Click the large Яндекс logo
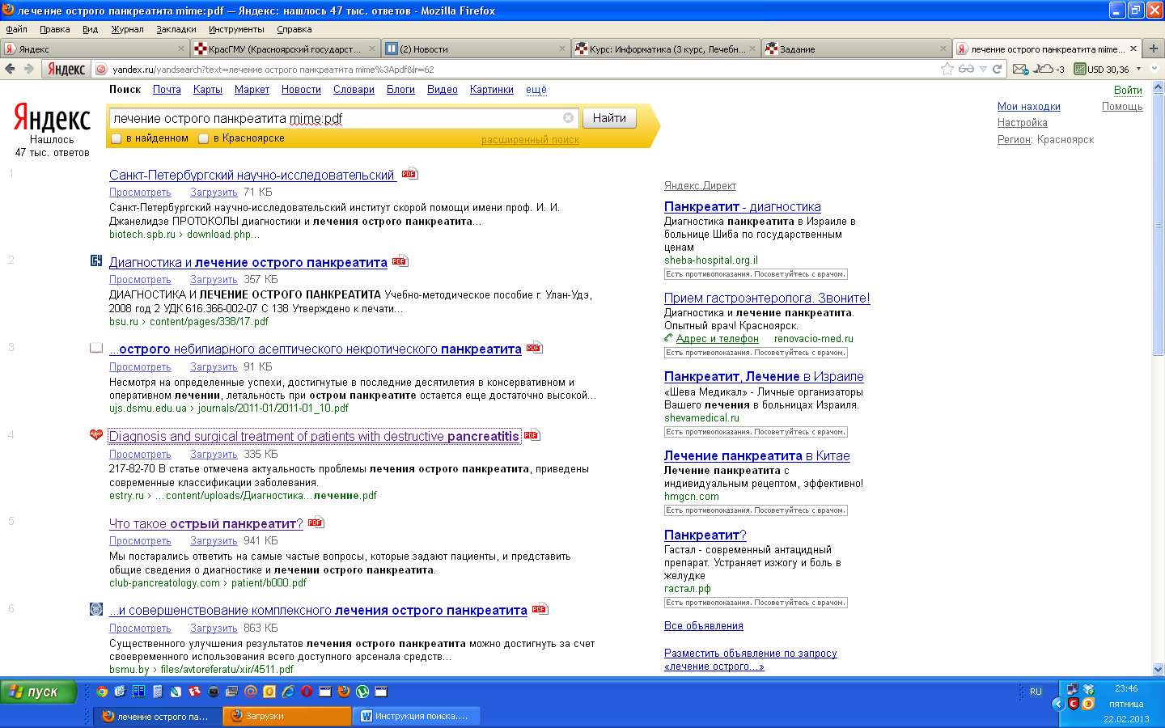Screen dimensions: 1165x728 tap(52, 119)
